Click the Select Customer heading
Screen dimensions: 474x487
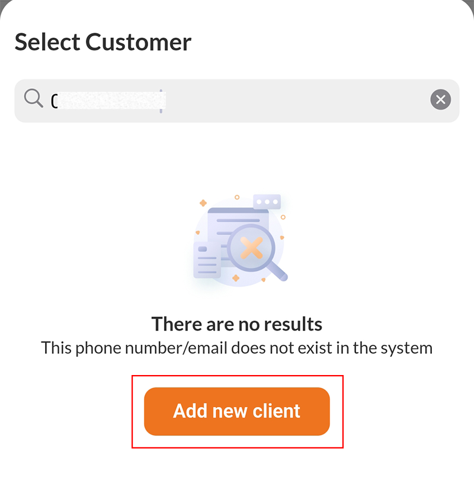tap(103, 41)
